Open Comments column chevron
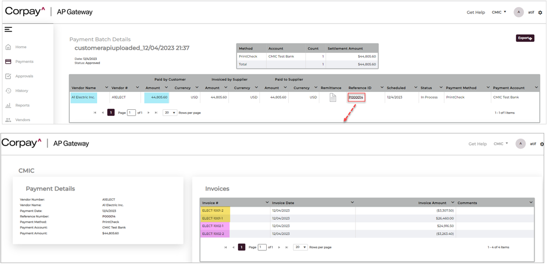The image size is (547, 264). tap(531, 202)
